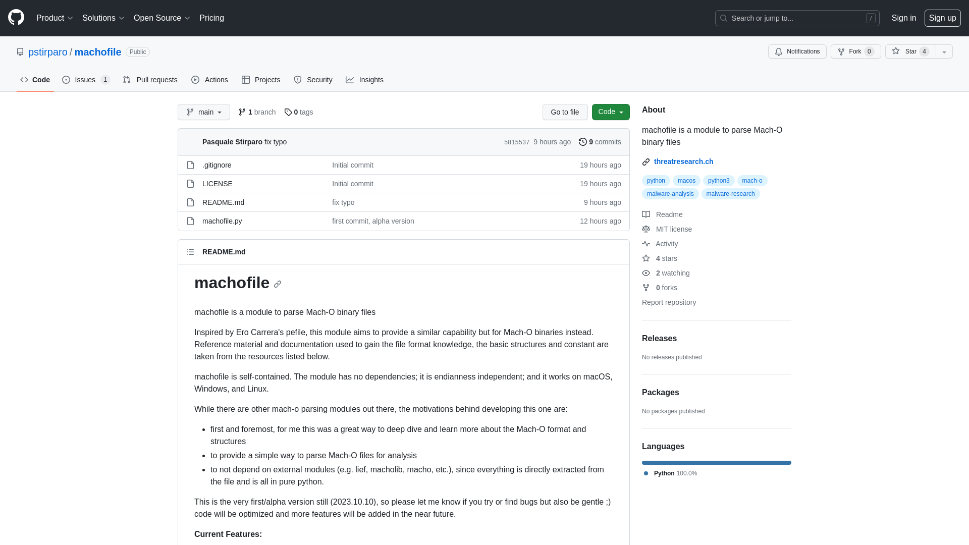
Task: Open the Pull requests tab
Action: click(x=150, y=80)
